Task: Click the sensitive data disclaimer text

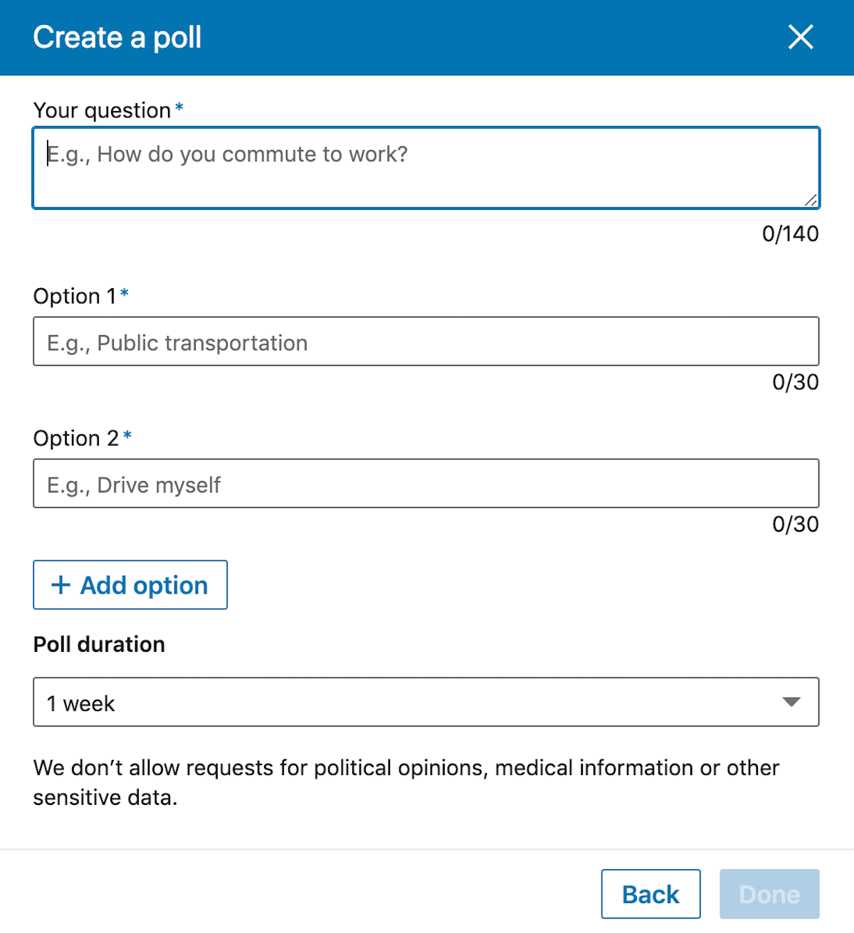Action: [x=406, y=782]
